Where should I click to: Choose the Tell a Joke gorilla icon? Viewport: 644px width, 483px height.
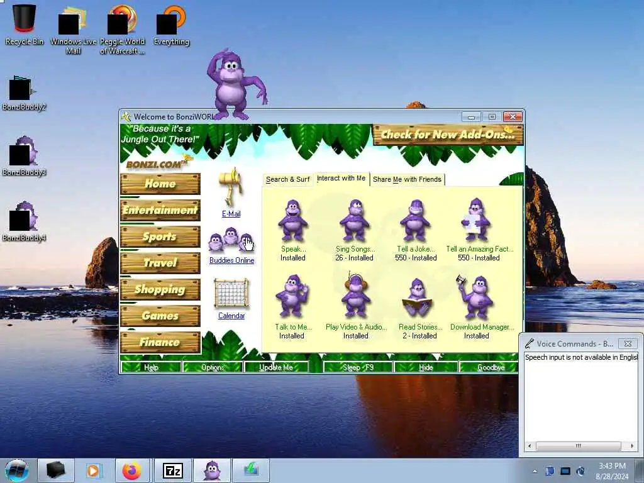(x=415, y=221)
